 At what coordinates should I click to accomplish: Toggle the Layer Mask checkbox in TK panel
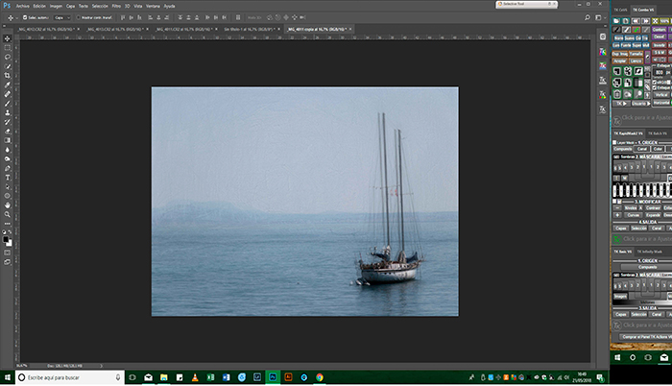pos(615,142)
